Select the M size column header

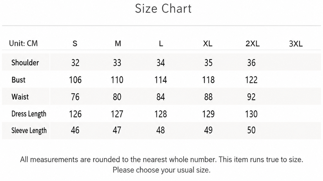click(x=118, y=44)
